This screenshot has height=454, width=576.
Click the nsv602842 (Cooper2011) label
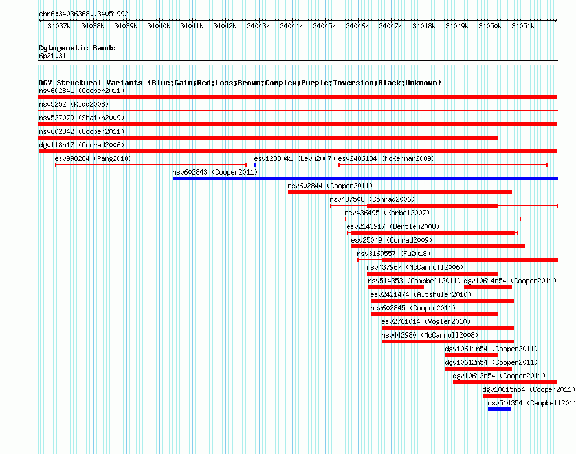pos(82,131)
